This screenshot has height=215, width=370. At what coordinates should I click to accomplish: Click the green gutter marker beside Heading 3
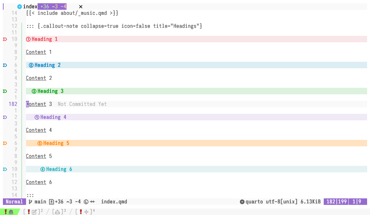click(x=5, y=91)
